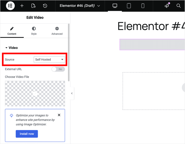Click the panel vertical scrollbar
Screen dimensions: 185x144
[69, 52]
